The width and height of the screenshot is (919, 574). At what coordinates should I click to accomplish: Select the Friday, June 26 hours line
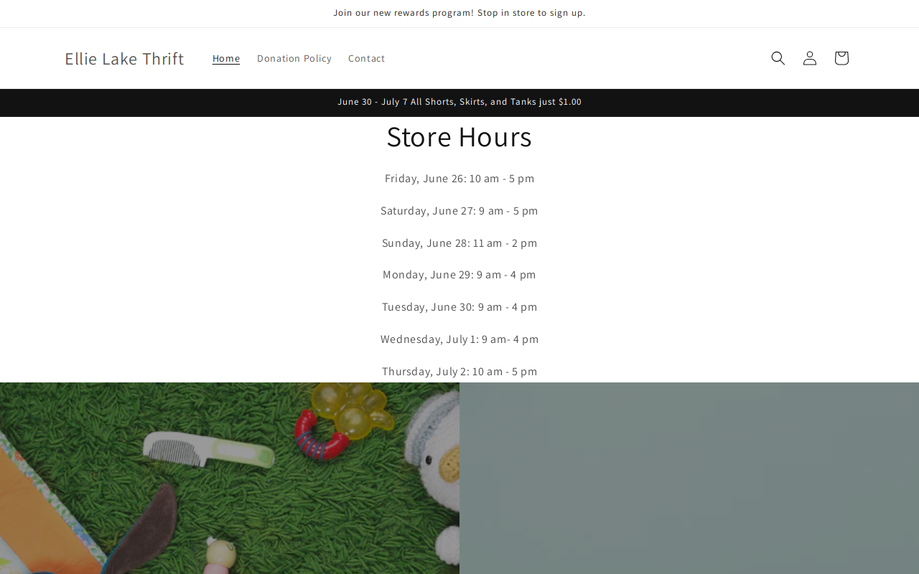pos(459,179)
